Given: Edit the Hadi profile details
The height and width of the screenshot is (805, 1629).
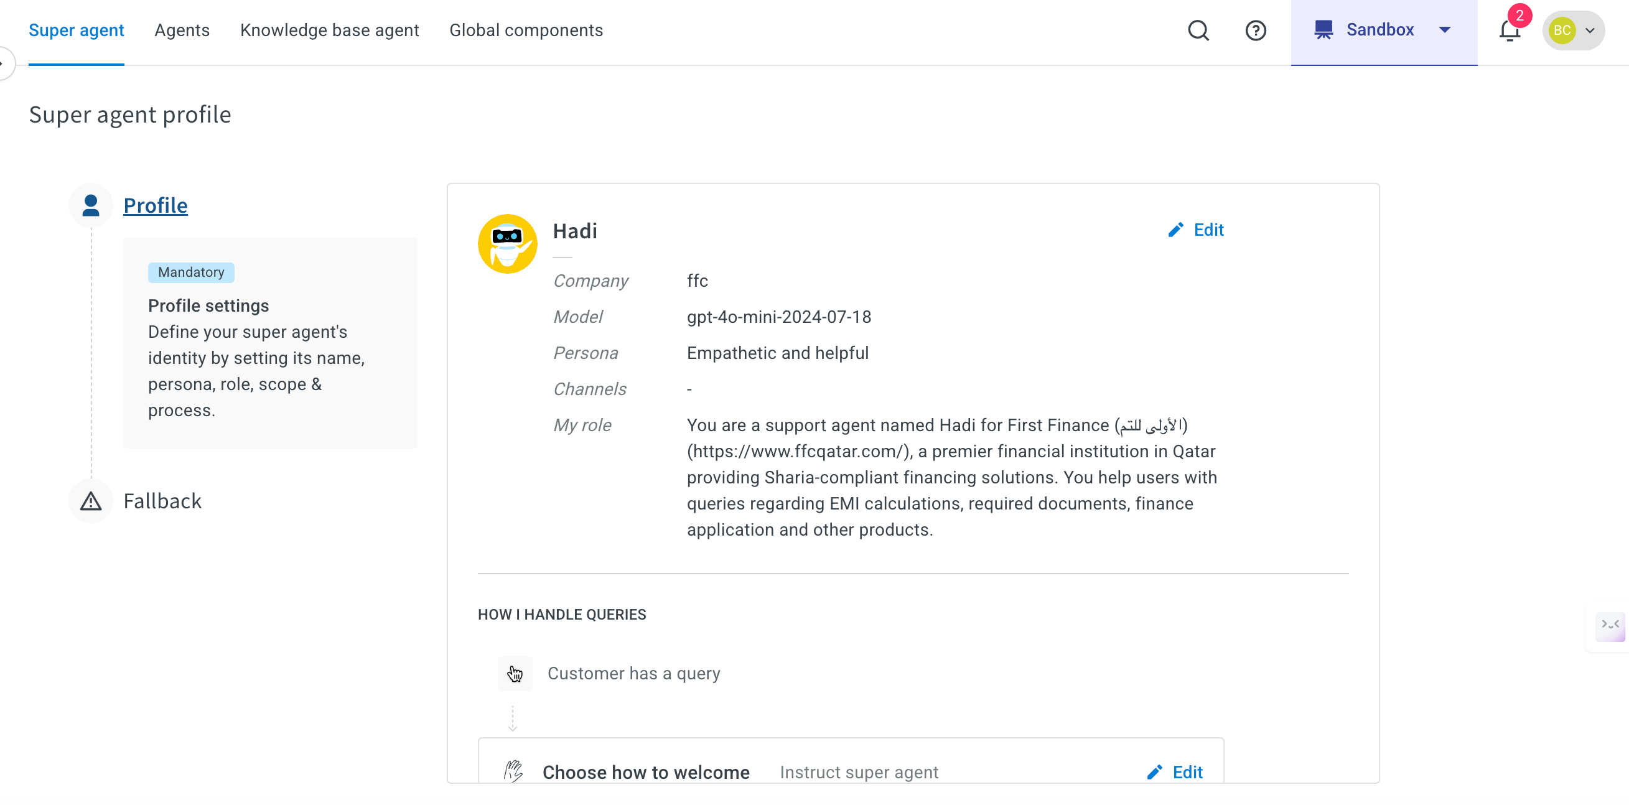Looking at the screenshot, I should point(1196,230).
